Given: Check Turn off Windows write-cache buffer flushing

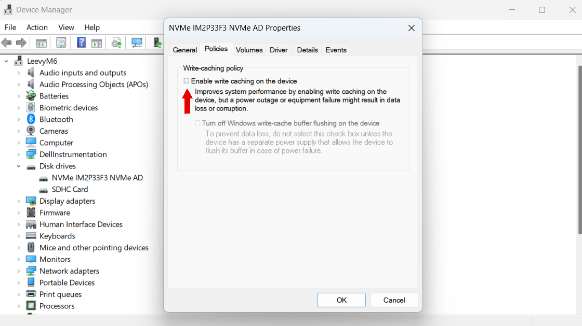Looking at the screenshot, I should tap(197, 123).
